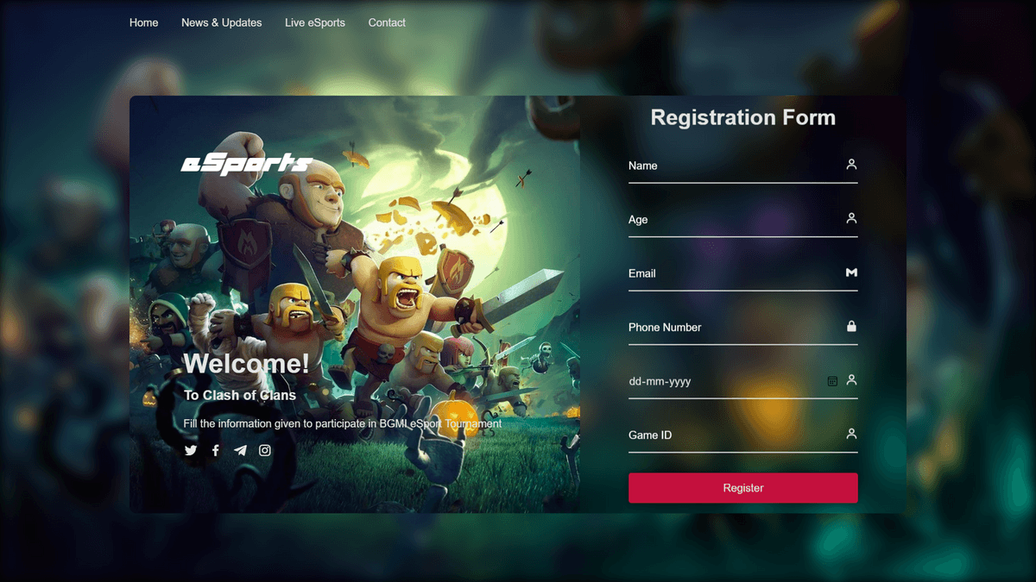Click the eSports logo
The height and width of the screenshot is (582, 1036).
247,164
